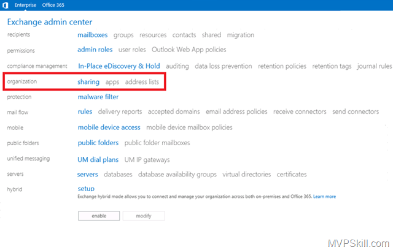Open mail flow rules

[x=85, y=112]
